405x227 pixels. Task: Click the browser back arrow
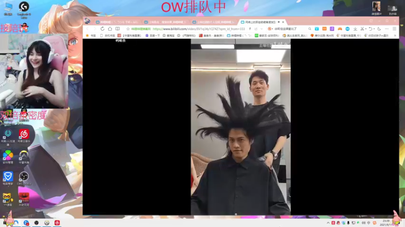coord(87,29)
